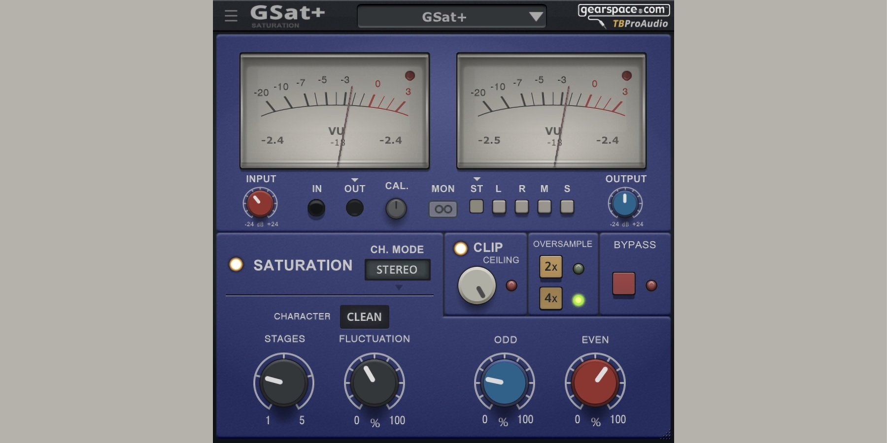This screenshot has width=887, height=443.
Task: Toggle the SATURATION power indicator
Action: (236, 265)
